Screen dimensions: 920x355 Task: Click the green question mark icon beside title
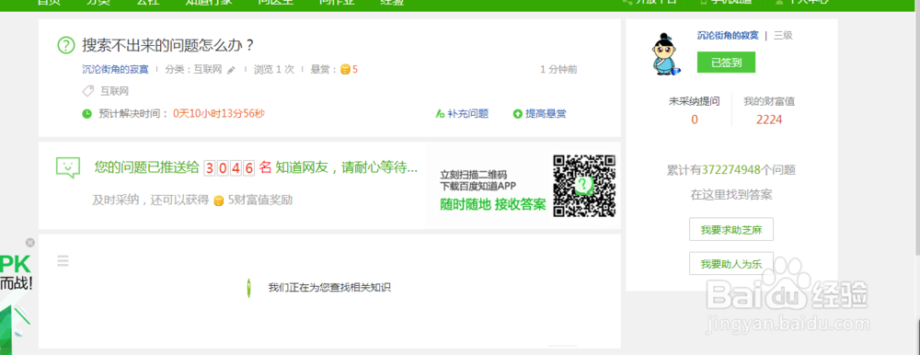point(66,45)
